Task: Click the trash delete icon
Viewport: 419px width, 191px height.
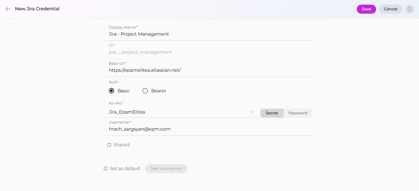Action: point(409,9)
